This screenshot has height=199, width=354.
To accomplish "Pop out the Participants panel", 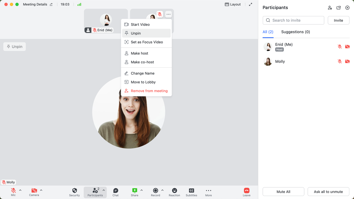I will click(x=339, y=8).
